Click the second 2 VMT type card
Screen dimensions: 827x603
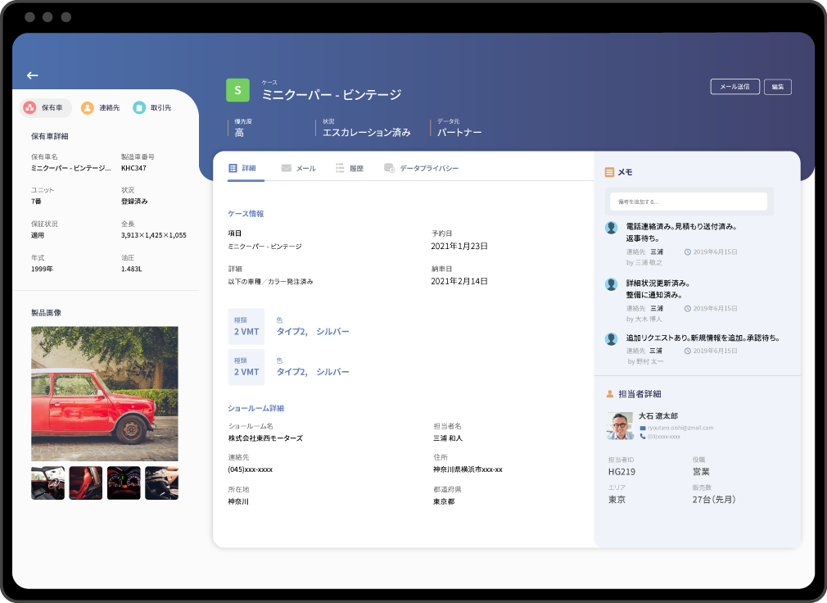coord(246,367)
